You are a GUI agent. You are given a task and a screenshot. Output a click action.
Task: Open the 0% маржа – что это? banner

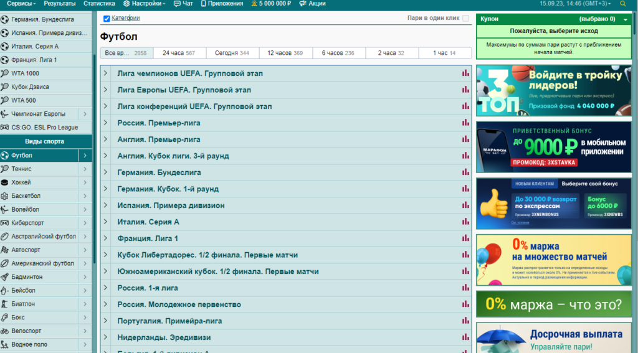click(553, 304)
